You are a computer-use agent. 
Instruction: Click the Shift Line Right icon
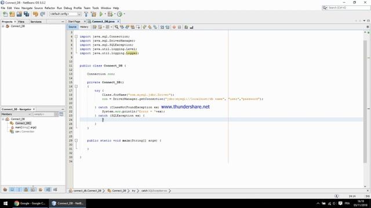tap(168, 27)
